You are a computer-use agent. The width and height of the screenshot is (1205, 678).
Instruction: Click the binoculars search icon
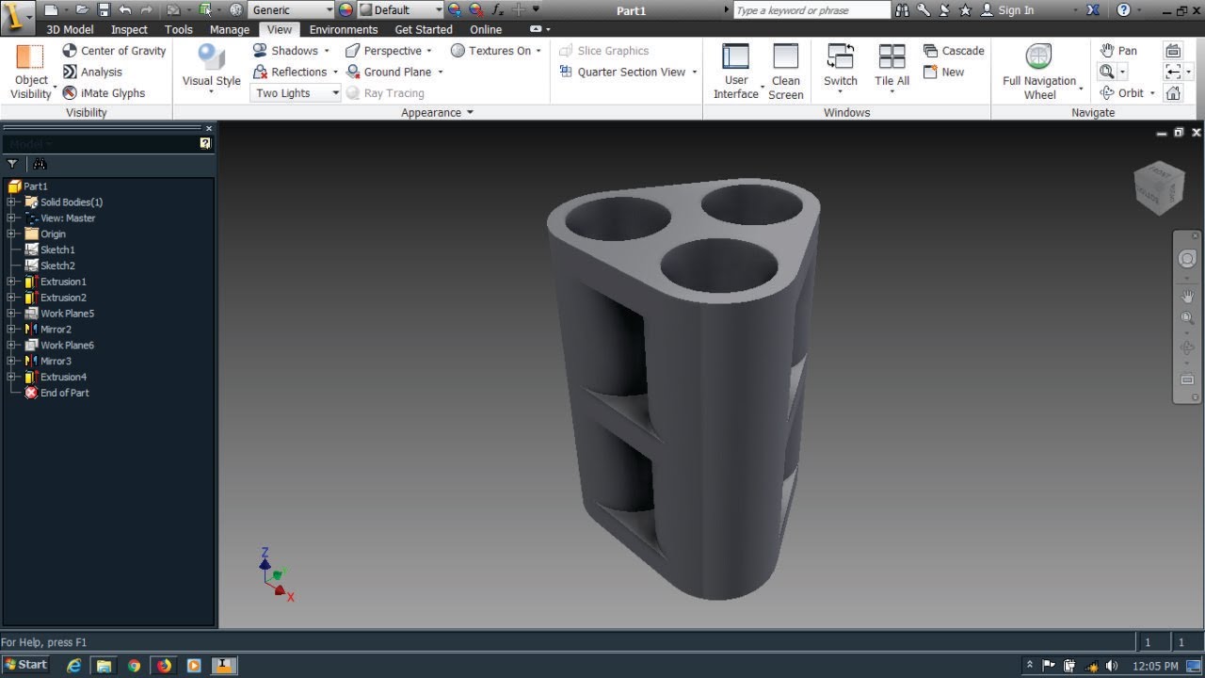coord(903,9)
